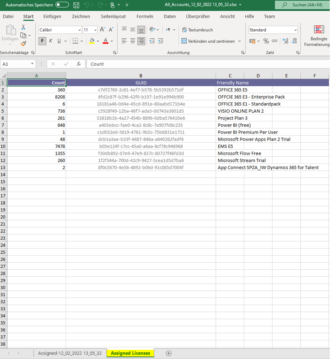Screen dimensions: 330x359
Task: Click the top align icon
Action: click(124, 29)
